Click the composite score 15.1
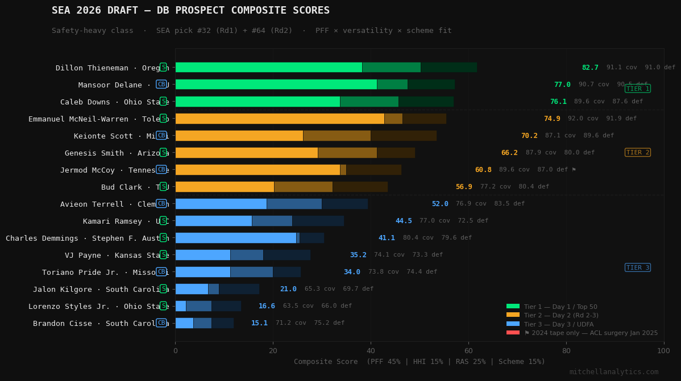 (x=259, y=323)
